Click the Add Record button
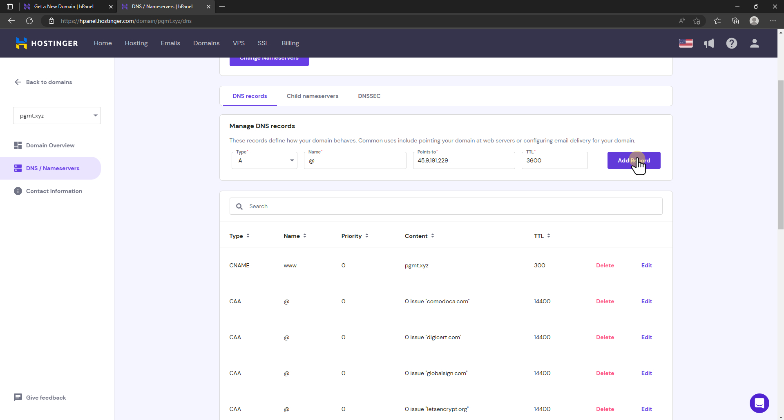 coord(634,160)
